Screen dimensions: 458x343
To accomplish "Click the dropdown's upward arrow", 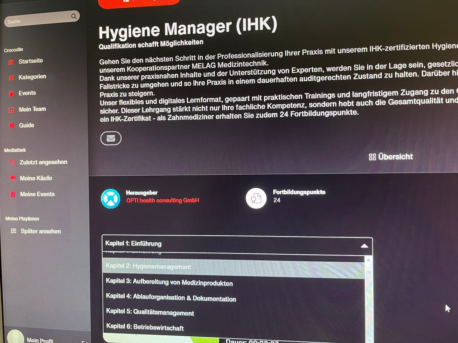I will point(364,246).
